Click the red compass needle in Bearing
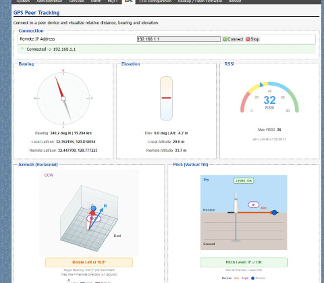Viewport: 324px width, 283px height. click(x=59, y=86)
